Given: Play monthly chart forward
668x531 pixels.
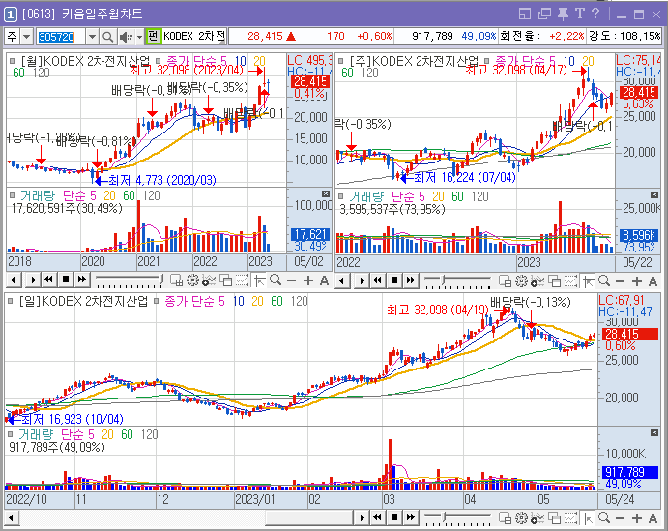Looking at the screenshot, I should [33, 280].
